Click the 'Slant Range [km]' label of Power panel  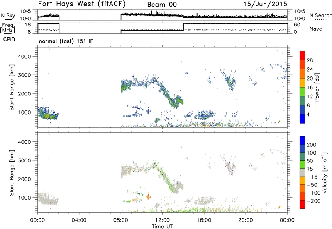[x=12, y=87]
